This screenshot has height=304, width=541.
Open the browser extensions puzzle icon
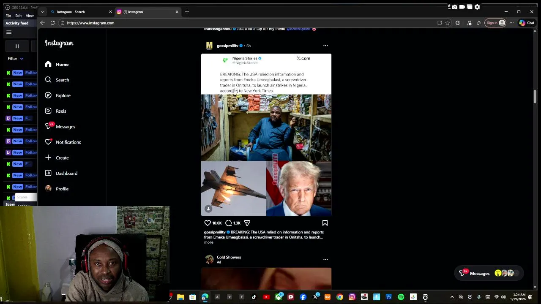458,23
